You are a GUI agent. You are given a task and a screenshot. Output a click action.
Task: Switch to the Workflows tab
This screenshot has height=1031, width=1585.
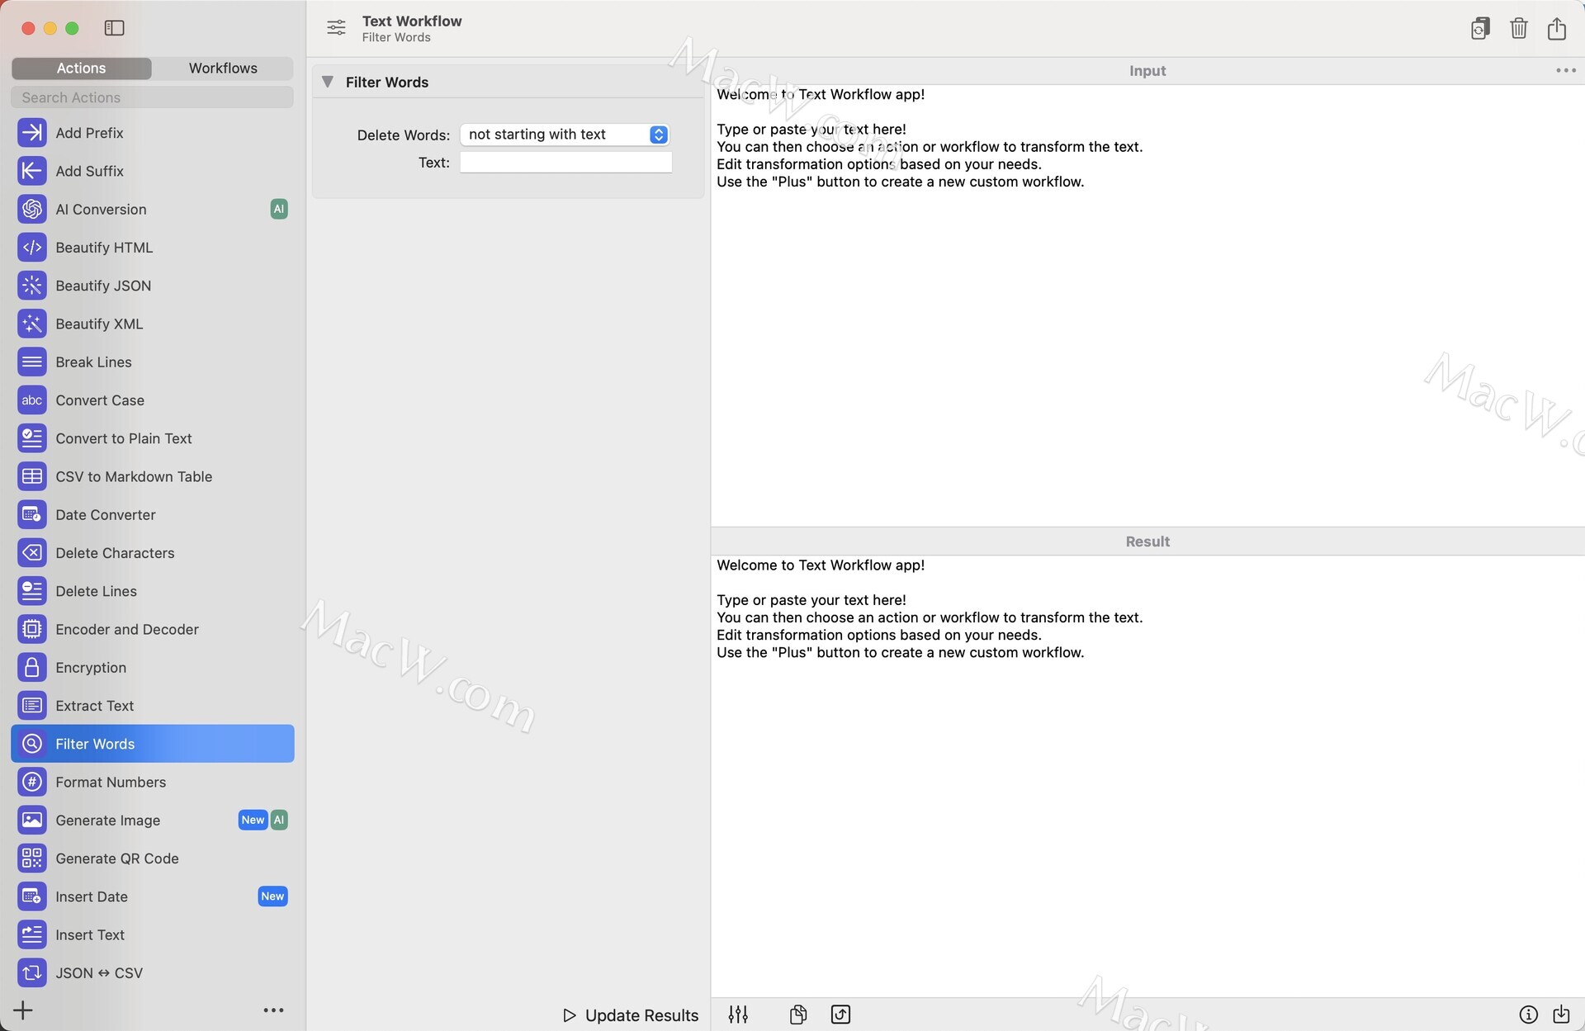[223, 68]
